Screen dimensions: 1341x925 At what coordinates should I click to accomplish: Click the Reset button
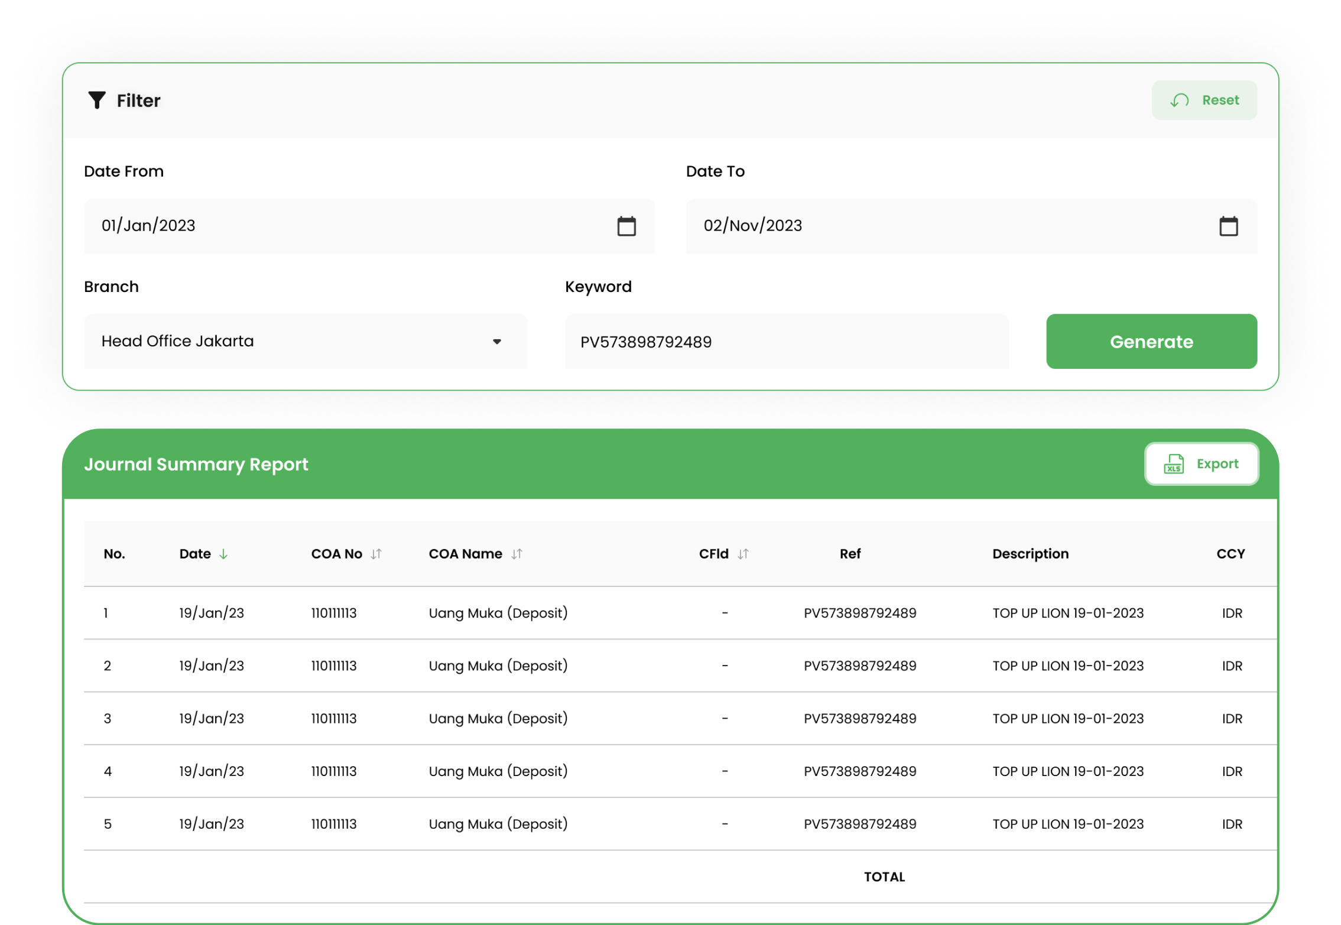[1203, 100]
